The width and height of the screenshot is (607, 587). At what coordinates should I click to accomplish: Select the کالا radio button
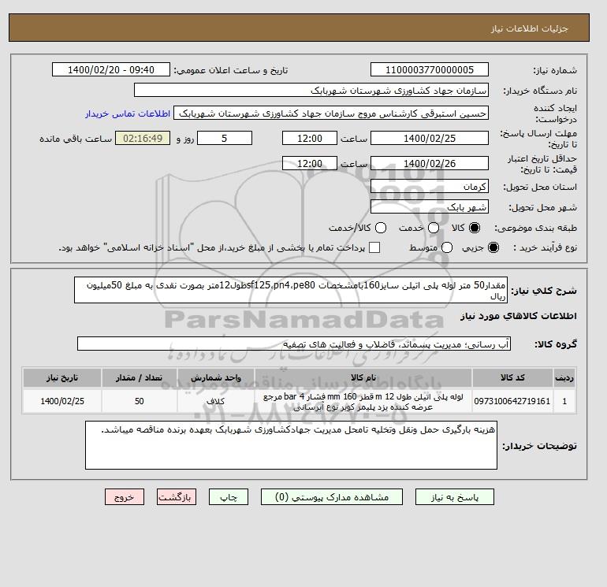[475, 228]
